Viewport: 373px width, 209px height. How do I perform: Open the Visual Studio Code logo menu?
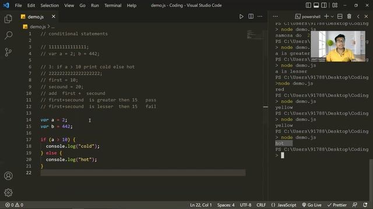click(6, 5)
